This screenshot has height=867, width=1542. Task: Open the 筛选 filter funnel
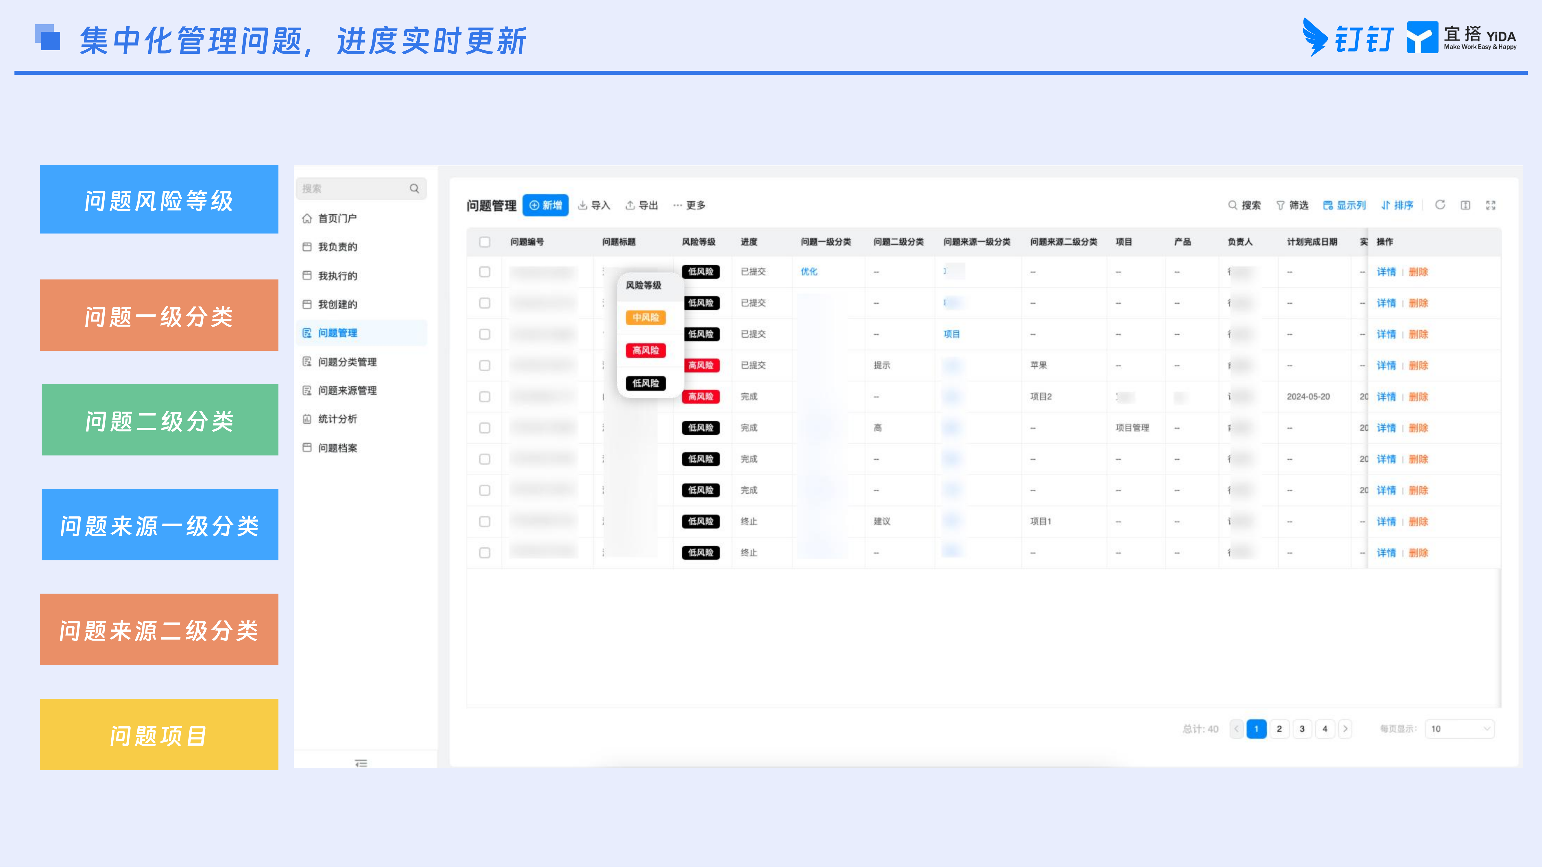(x=1292, y=205)
